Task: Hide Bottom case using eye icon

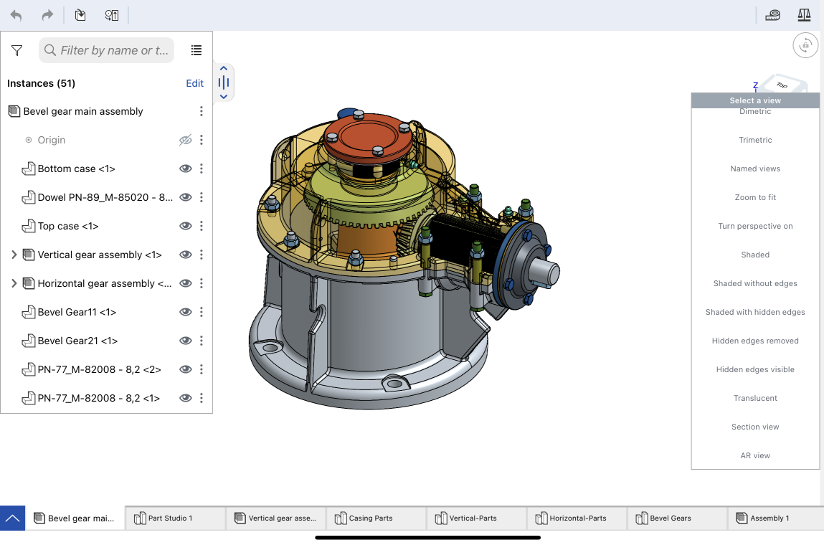Action: (x=186, y=169)
